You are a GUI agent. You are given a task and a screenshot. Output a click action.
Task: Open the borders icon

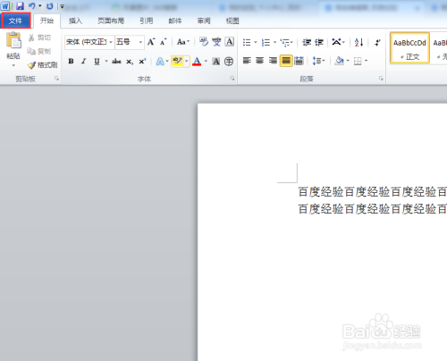pyautogui.click(x=358, y=62)
